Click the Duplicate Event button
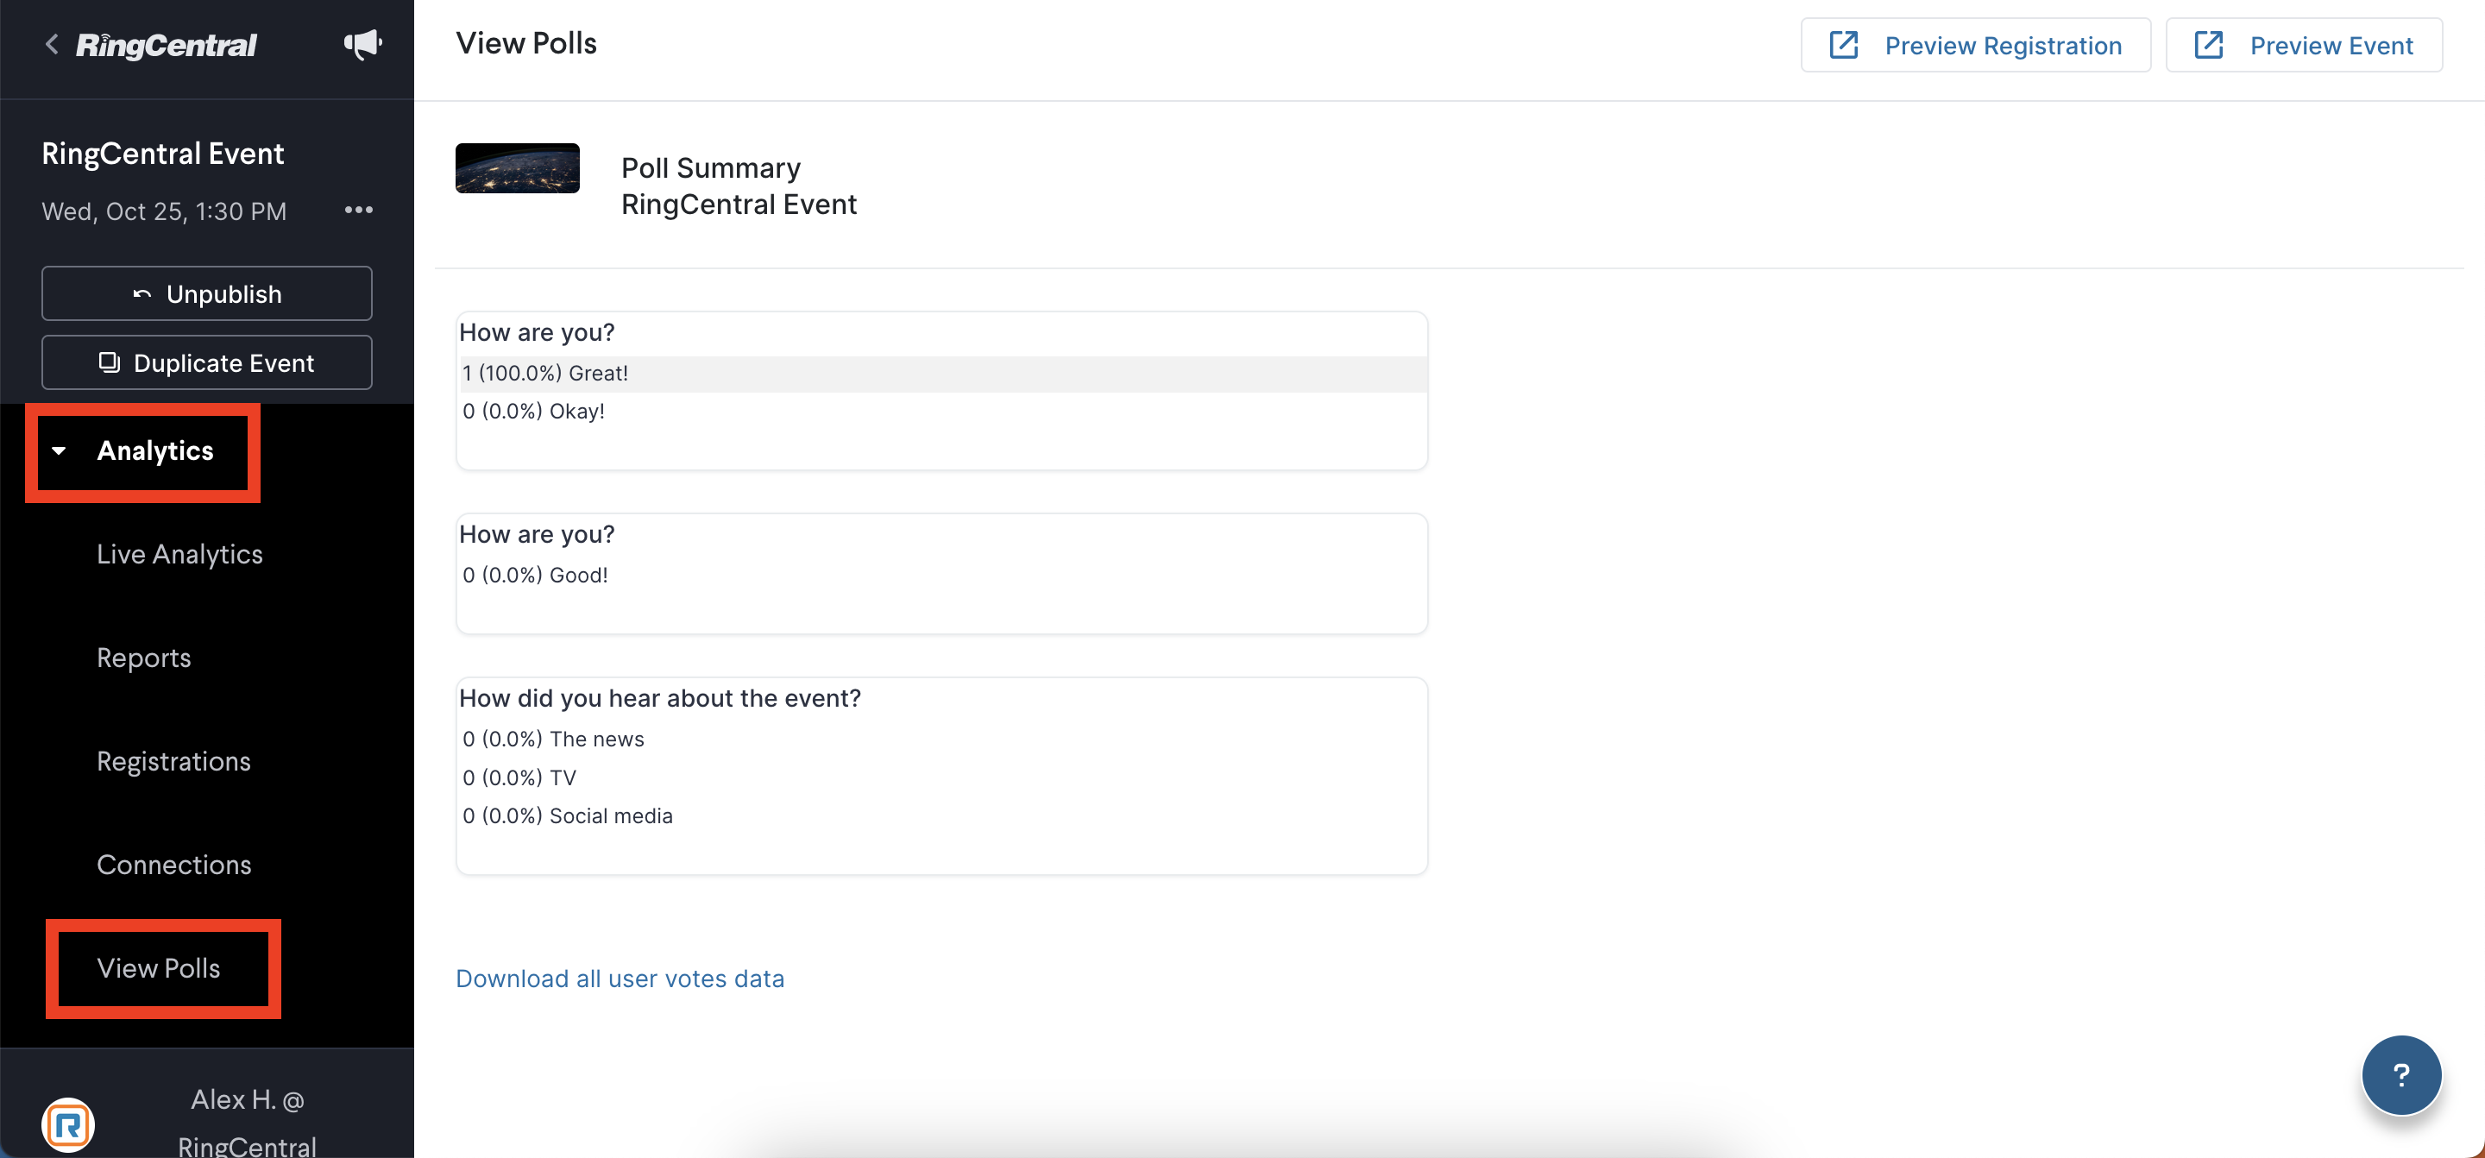This screenshot has width=2485, height=1158. (x=206, y=362)
